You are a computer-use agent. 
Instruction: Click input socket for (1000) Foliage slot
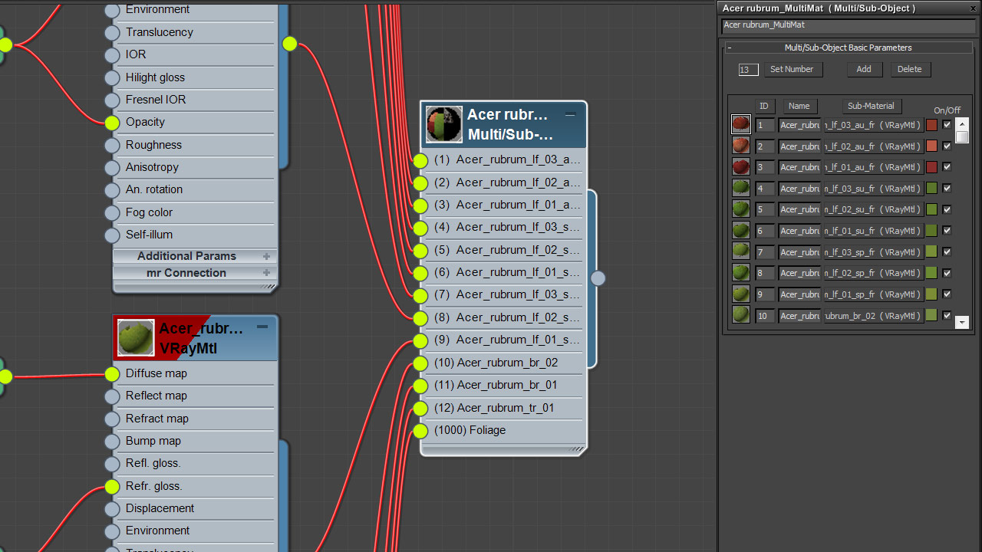pyautogui.click(x=420, y=430)
